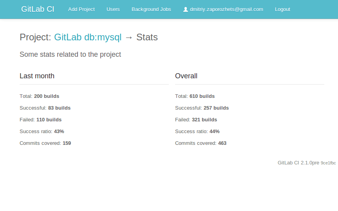Click the Stats title text
Viewport: 338px width, 211px height.
coord(147,37)
